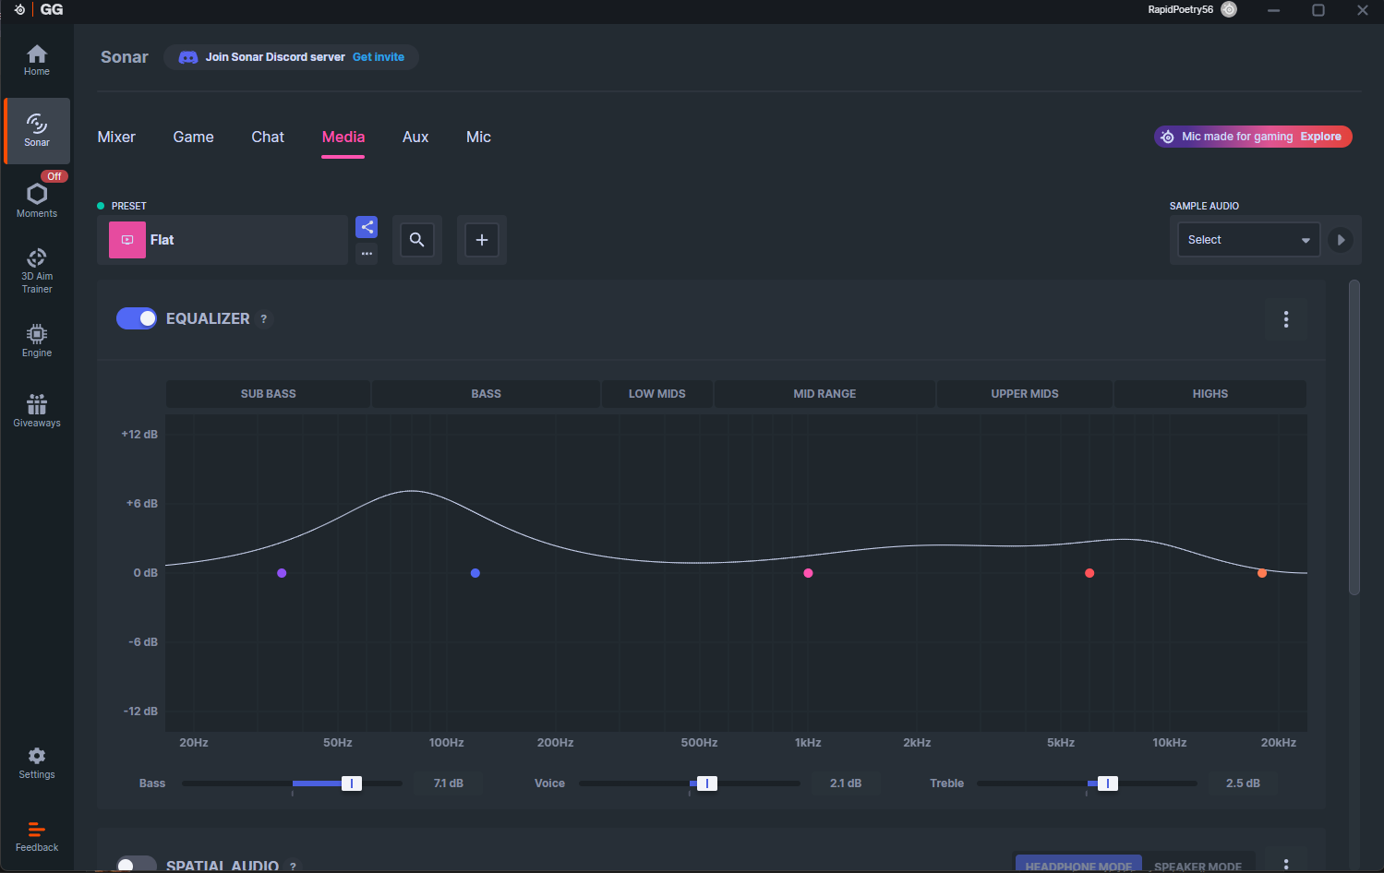Open the Equalizer help question mark
This screenshot has width=1384, height=873.
(264, 319)
